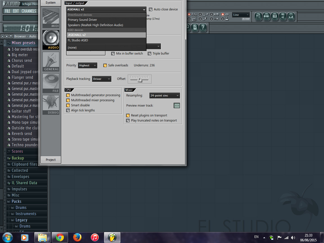Open Firefox from the taskbar

77,237
